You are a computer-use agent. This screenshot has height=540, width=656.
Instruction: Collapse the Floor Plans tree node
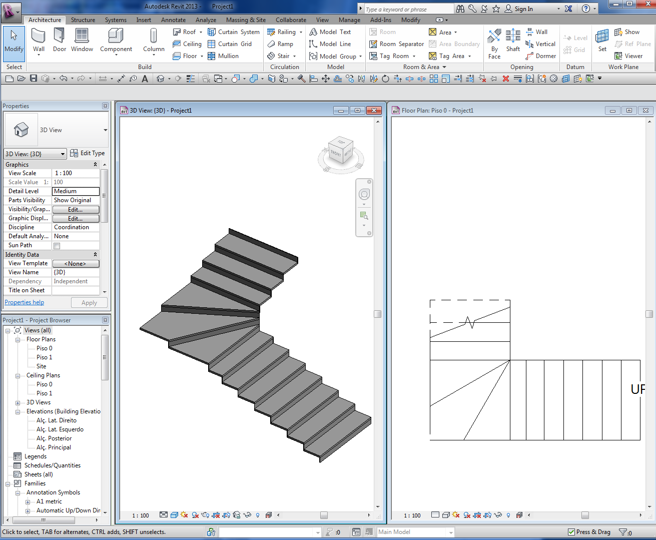pos(18,339)
